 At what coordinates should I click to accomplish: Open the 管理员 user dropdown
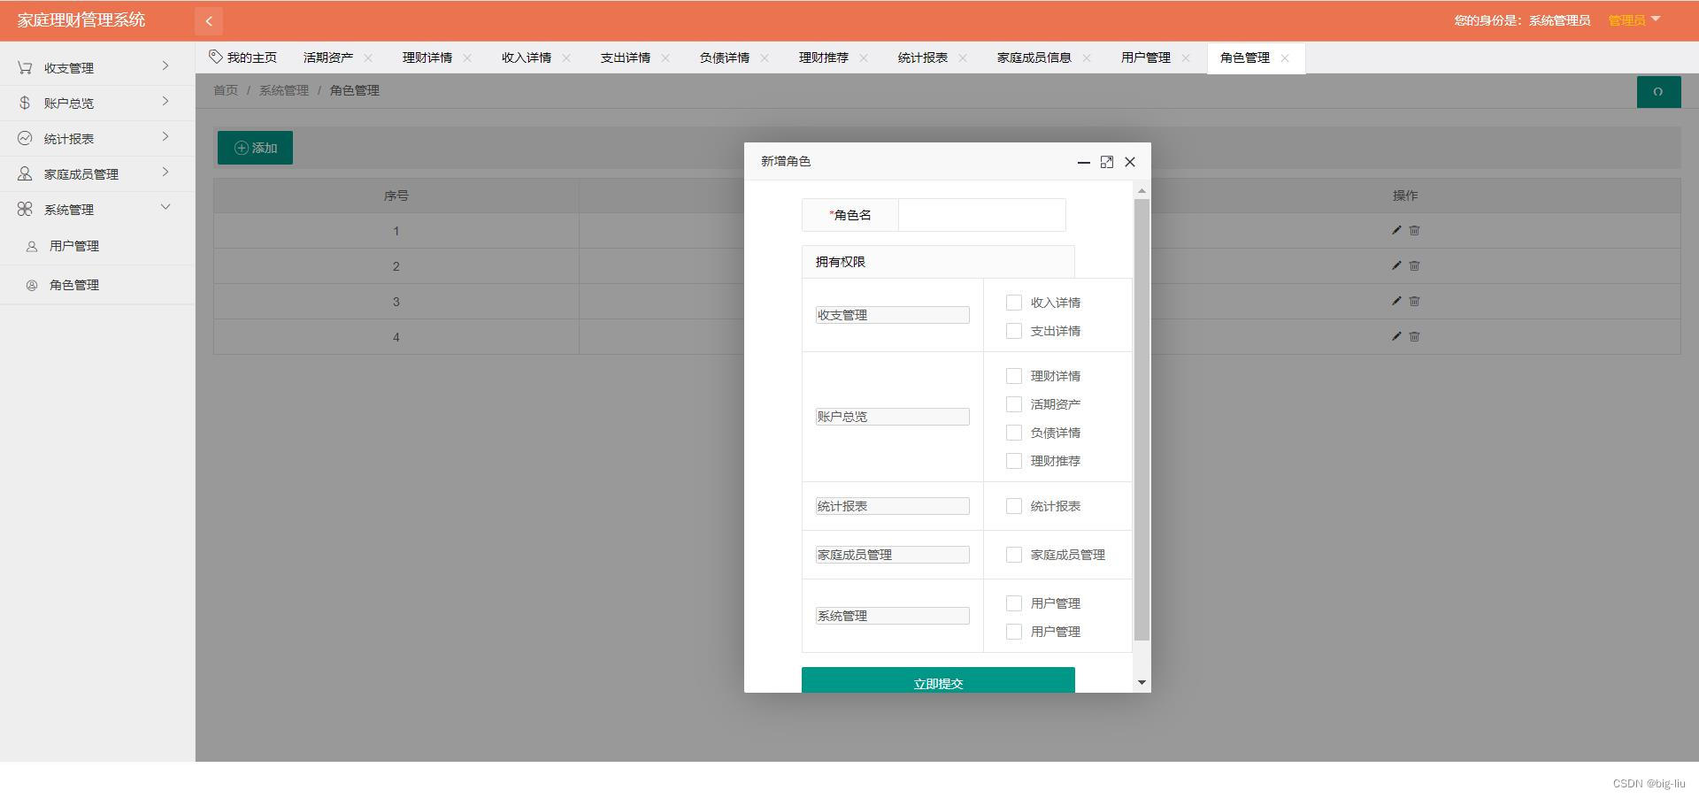tap(1634, 20)
